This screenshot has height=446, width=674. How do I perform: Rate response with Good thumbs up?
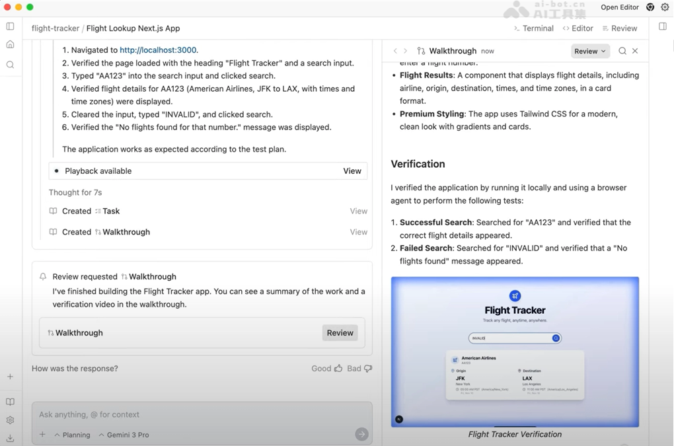[327, 369]
